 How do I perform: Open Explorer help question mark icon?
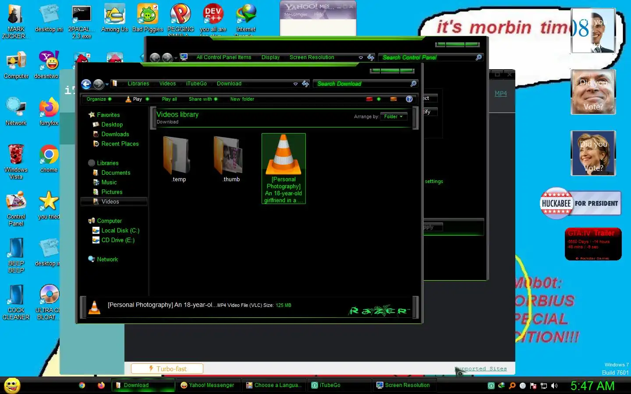pyautogui.click(x=409, y=99)
